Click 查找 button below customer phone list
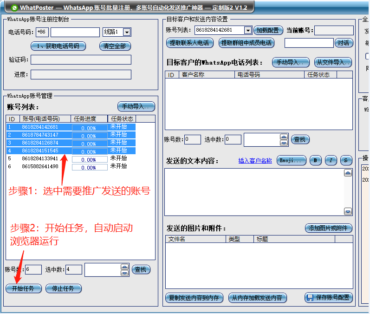The image size is (370, 314). (x=300, y=139)
